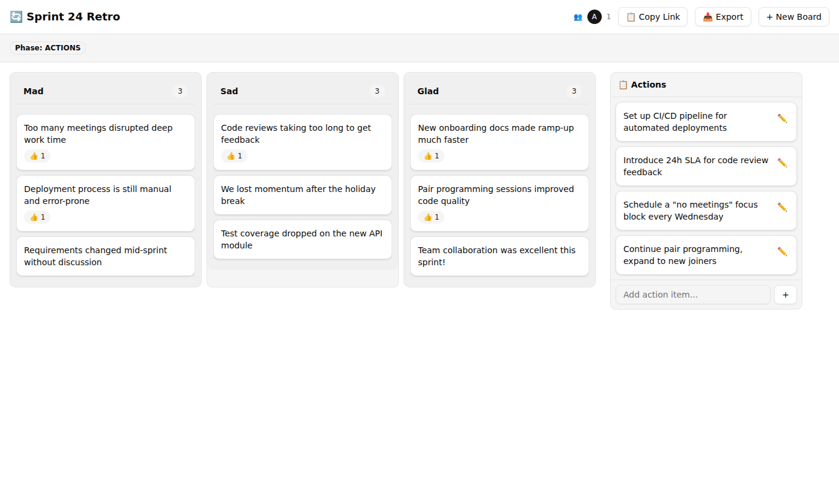Edit the "Set up CI/CD pipeline" action with pencil
Screen dimensions: 839x480
coord(782,118)
